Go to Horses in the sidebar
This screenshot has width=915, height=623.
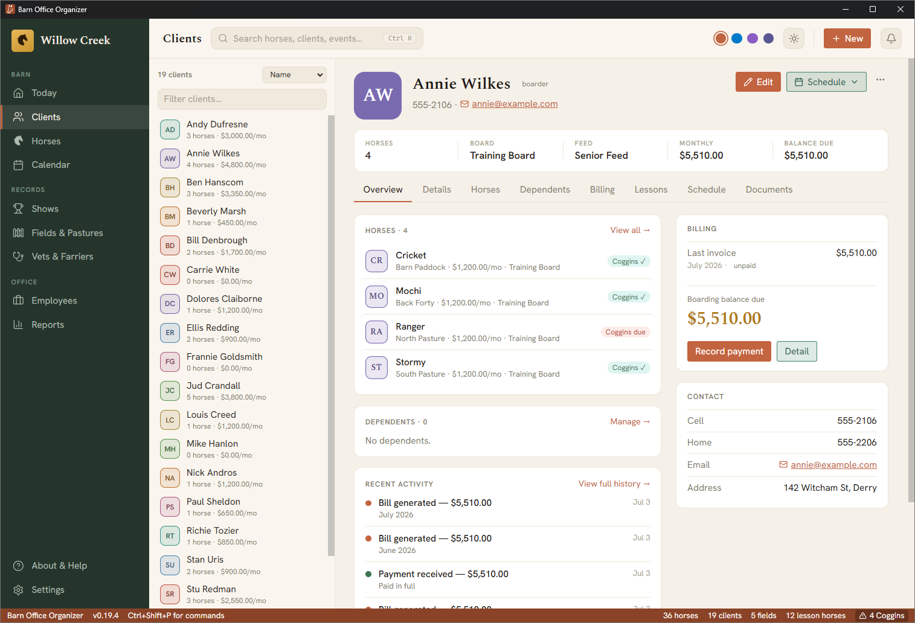click(x=74, y=141)
